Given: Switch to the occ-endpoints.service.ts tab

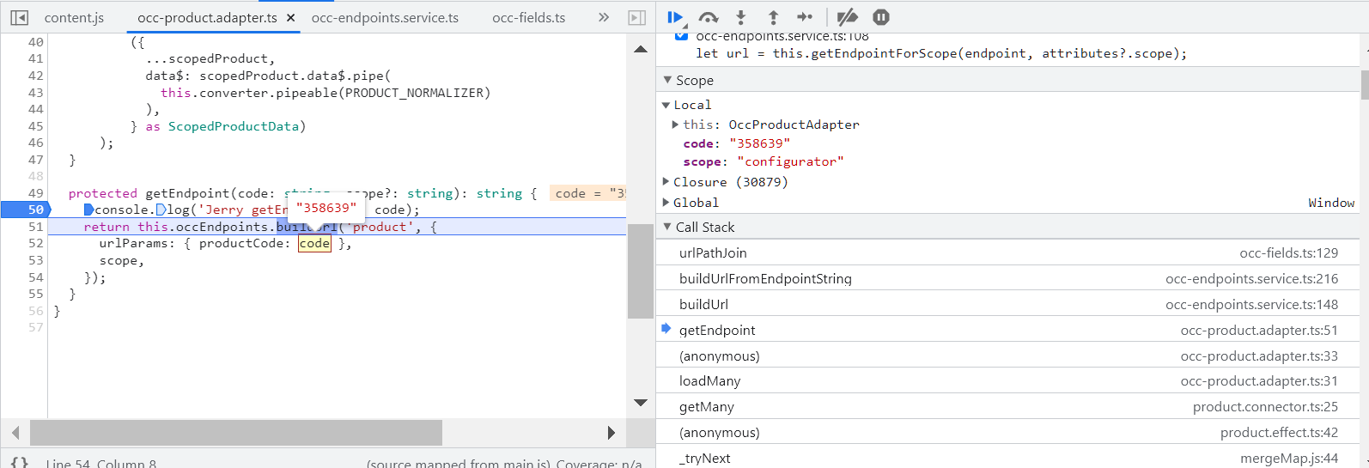Looking at the screenshot, I should coord(385,17).
